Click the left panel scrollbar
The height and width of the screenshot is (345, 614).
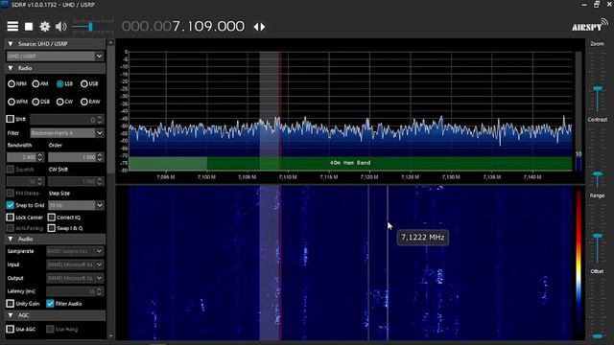click(111, 109)
